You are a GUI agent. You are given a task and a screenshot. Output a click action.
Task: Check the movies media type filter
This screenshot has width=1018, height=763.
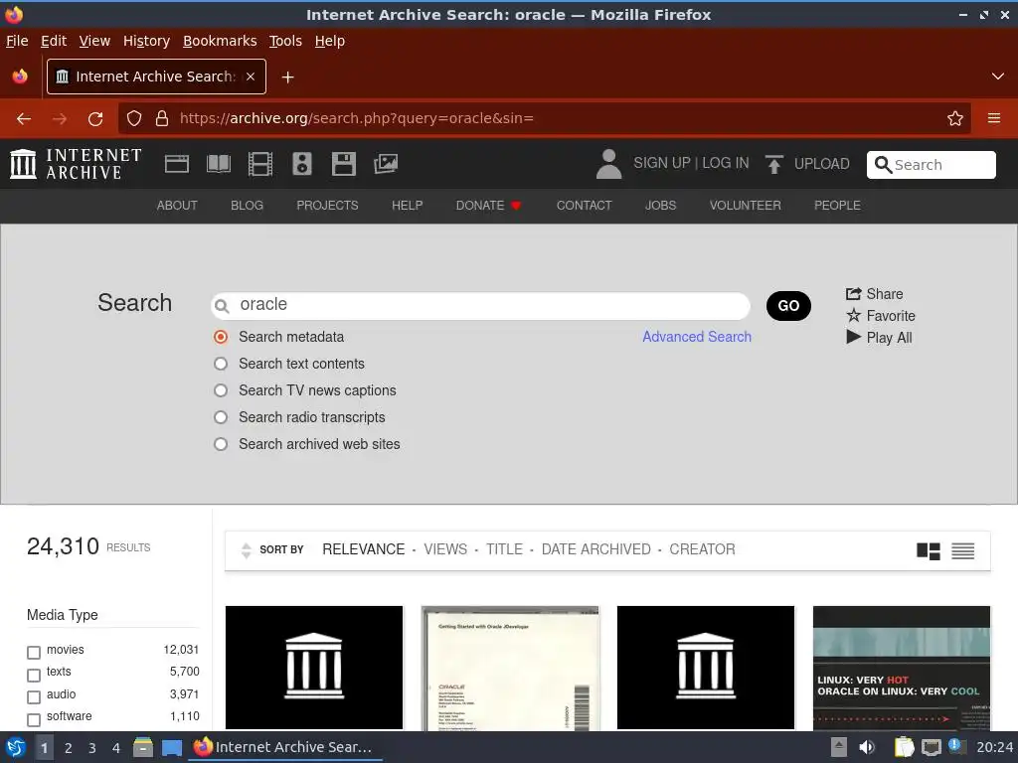pyautogui.click(x=34, y=652)
